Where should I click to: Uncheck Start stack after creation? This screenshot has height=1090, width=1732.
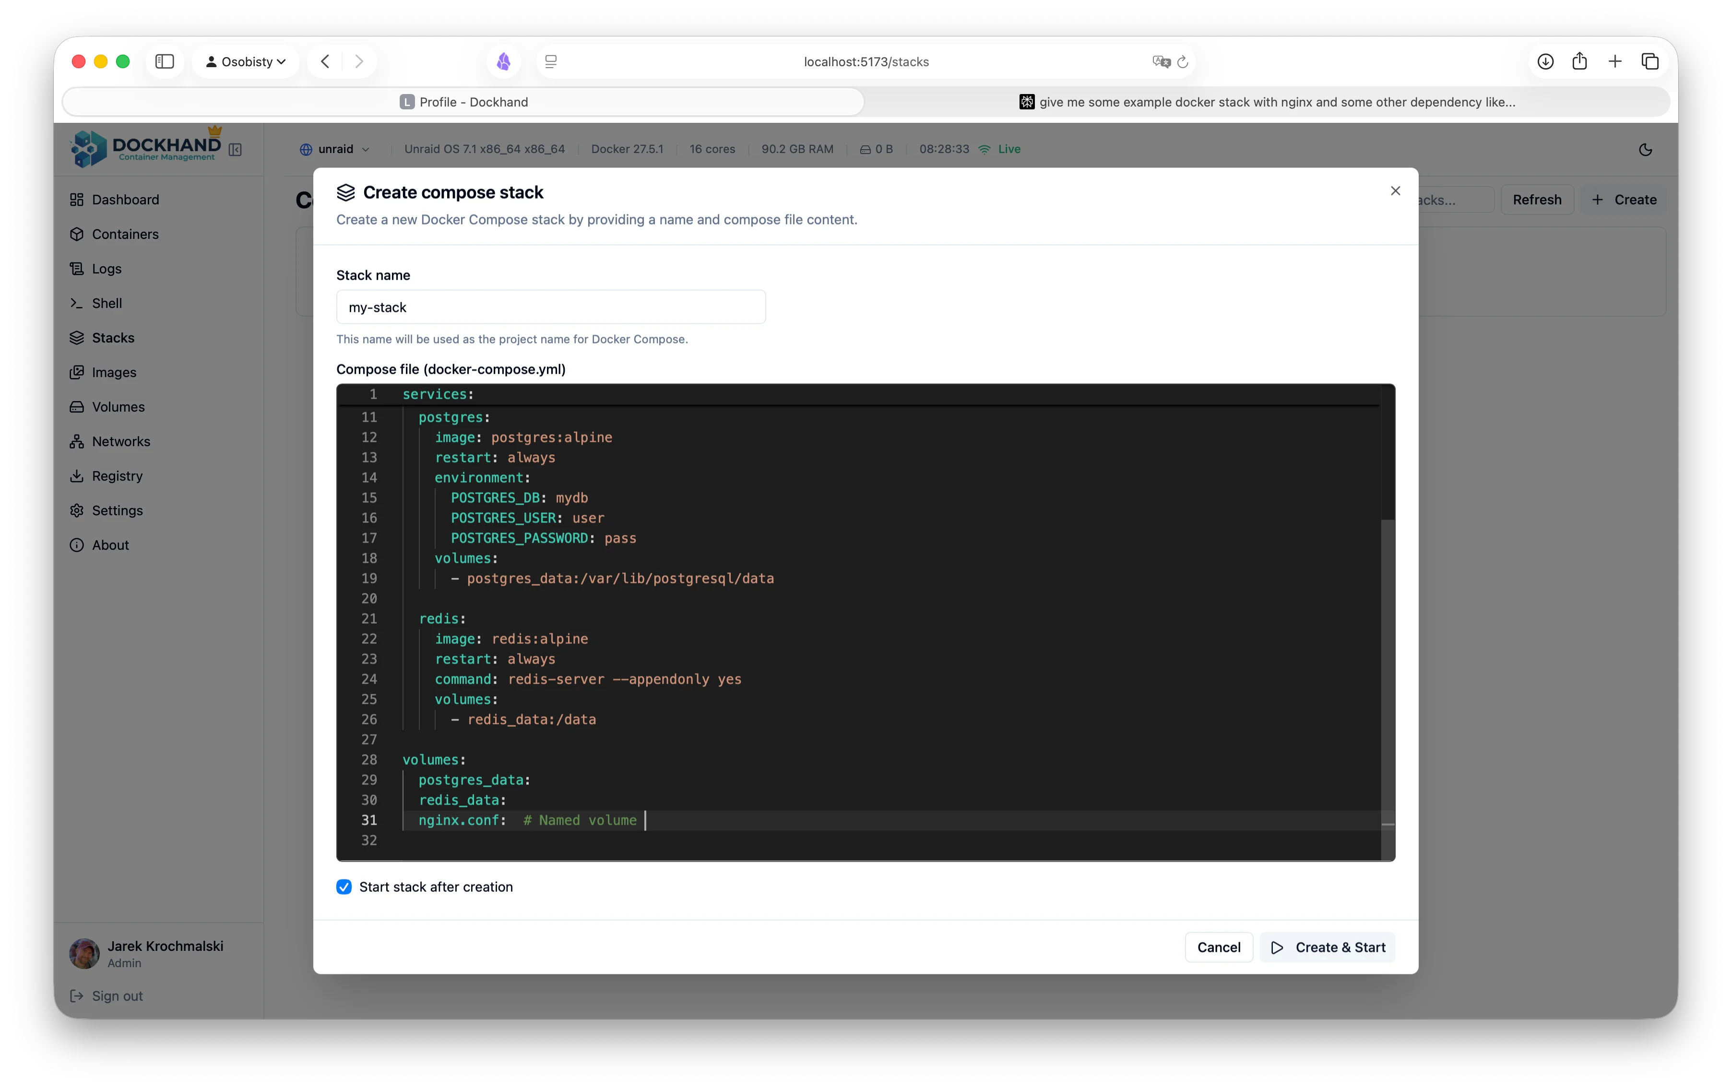pyautogui.click(x=344, y=887)
